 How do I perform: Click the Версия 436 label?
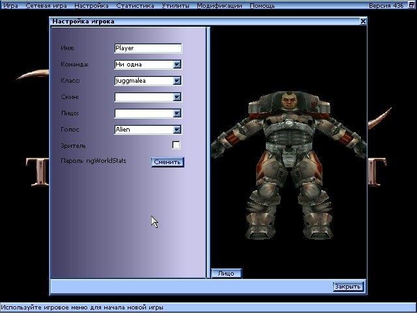tap(386, 6)
